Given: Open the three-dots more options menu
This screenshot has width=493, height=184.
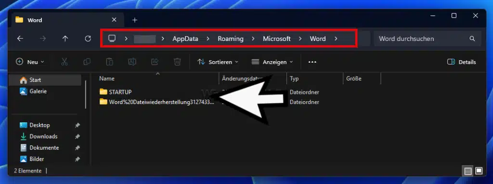Looking at the screenshot, I should tap(312, 62).
